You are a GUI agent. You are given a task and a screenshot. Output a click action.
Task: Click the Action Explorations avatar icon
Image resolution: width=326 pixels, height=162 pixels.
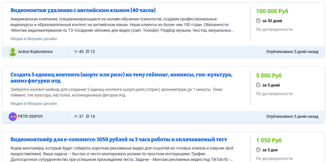[13, 52]
